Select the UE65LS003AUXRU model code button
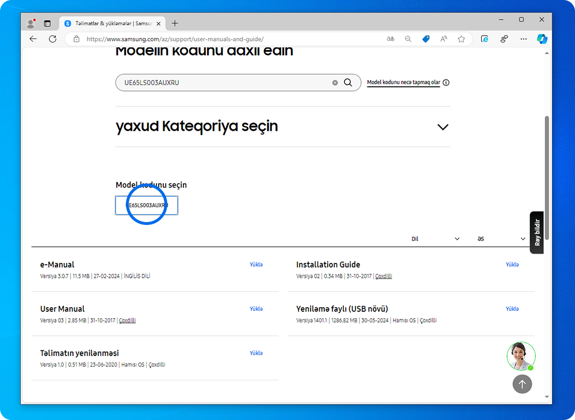 click(147, 205)
